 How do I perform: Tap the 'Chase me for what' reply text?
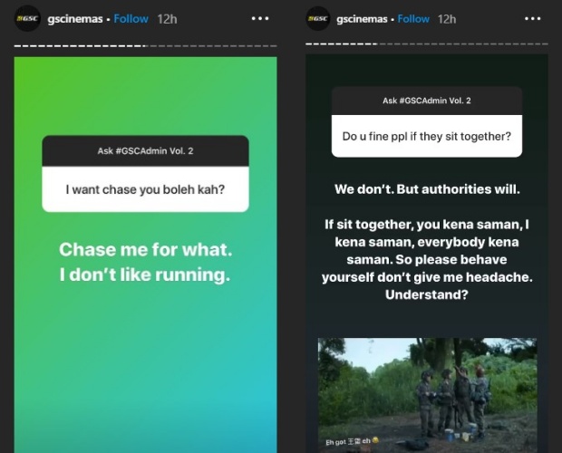click(145, 262)
